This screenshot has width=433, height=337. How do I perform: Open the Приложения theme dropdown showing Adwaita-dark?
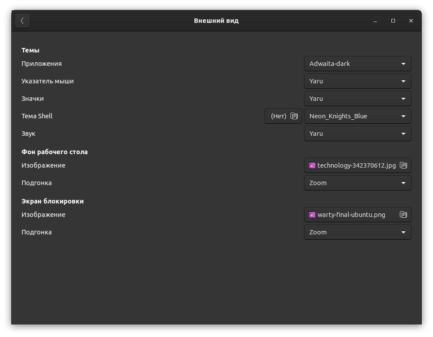357,64
